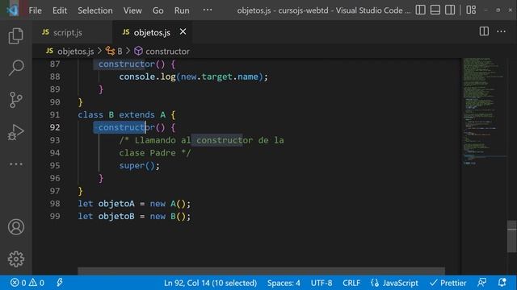This screenshot has height=290, width=517.
Task: Click objetoB on line 99
Action: coord(116,217)
